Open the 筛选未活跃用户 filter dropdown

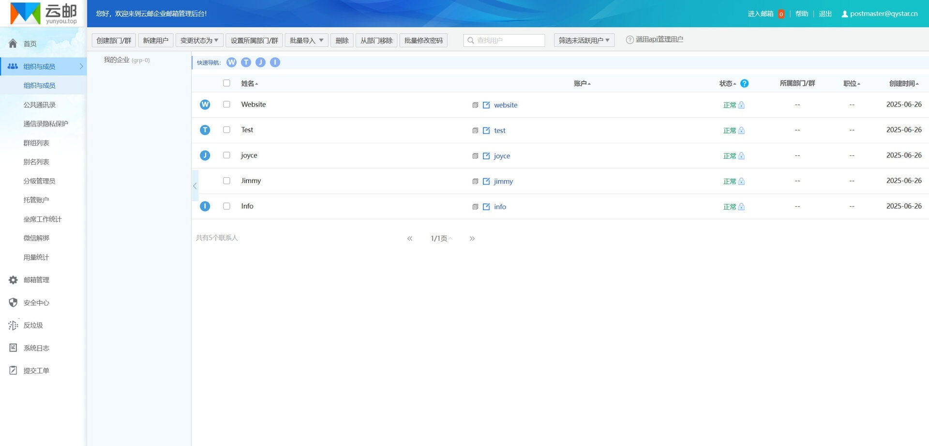pyautogui.click(x=584, y=41)
